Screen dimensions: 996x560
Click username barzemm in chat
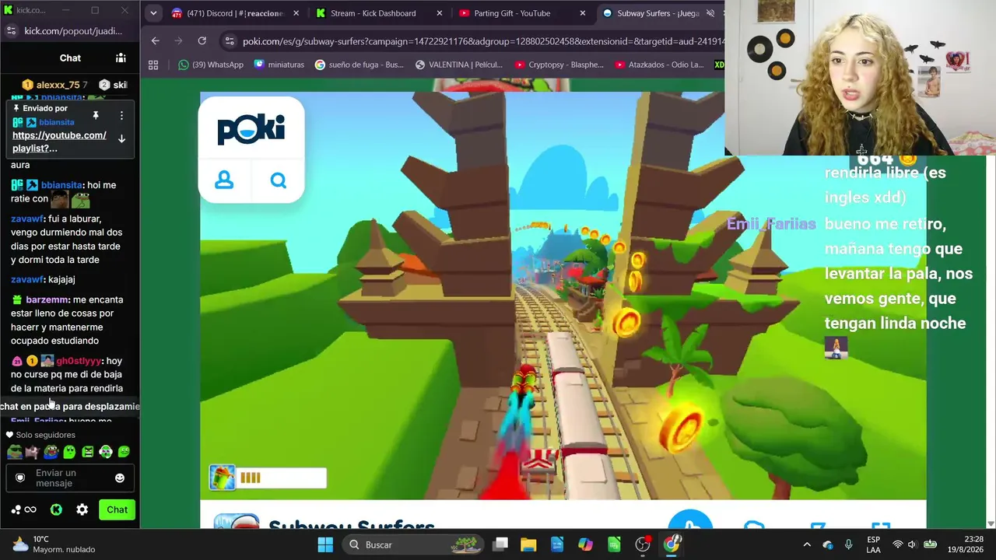pos(47,299)
